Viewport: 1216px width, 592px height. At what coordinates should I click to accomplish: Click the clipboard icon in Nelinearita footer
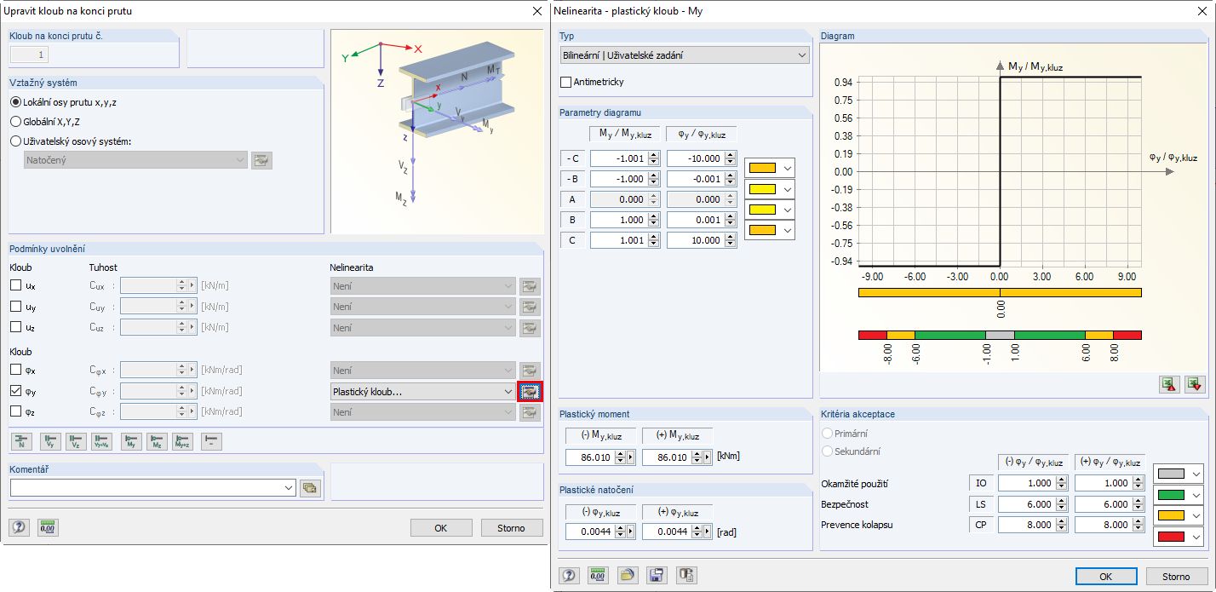coord(686,576)
